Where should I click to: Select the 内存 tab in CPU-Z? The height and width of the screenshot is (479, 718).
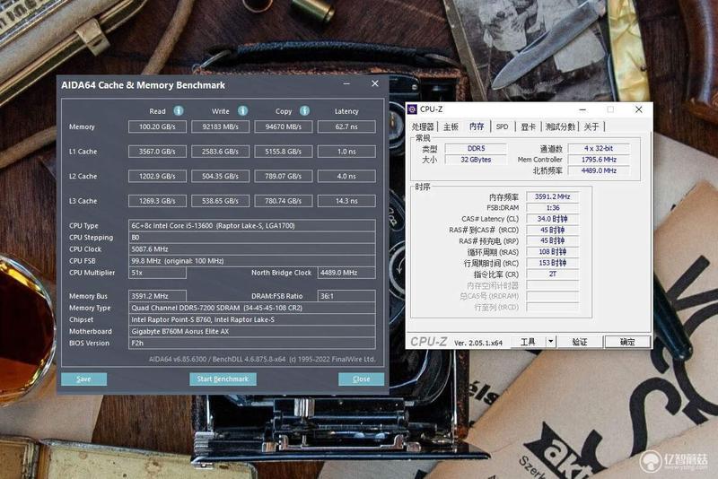point(477,126)
